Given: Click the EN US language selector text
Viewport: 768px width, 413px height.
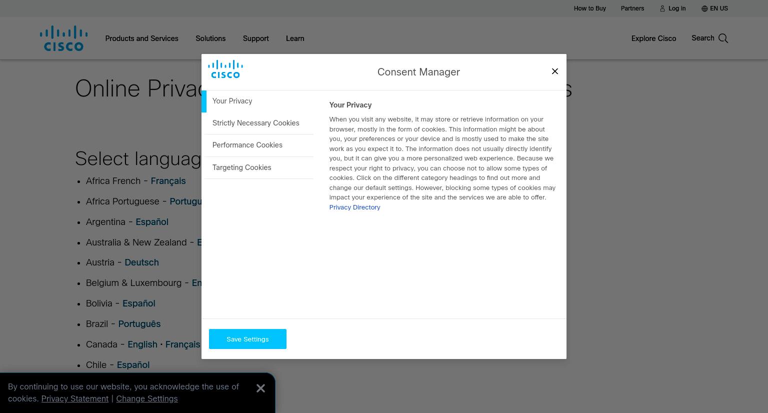Looking at the screenshot, I should [719, 8].
